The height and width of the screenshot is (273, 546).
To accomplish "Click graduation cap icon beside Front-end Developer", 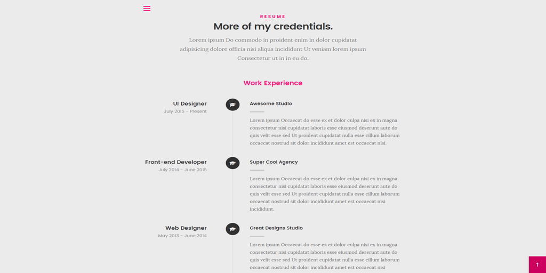I will tap(232, 163).
